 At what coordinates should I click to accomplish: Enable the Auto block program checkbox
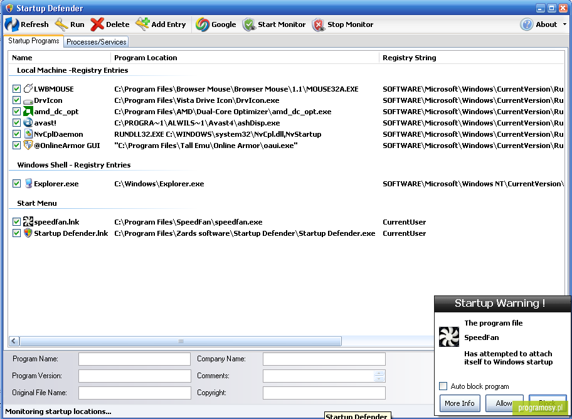click(443, 386)
